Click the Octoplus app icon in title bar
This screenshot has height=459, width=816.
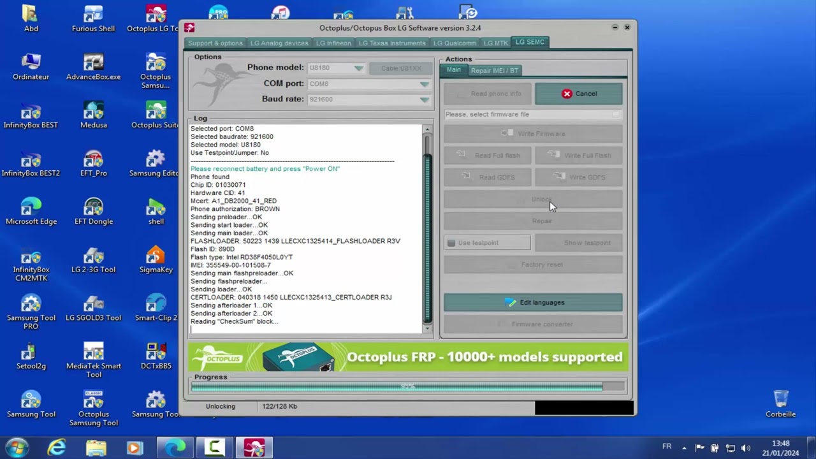coord(189,27)
